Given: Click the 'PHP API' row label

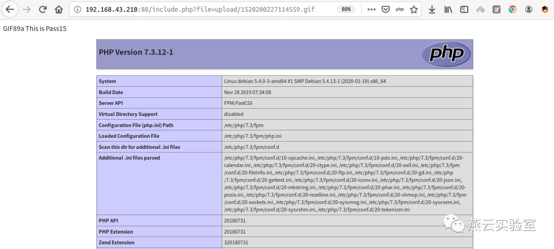Looking at the screenshot, I should coord(108,221).
